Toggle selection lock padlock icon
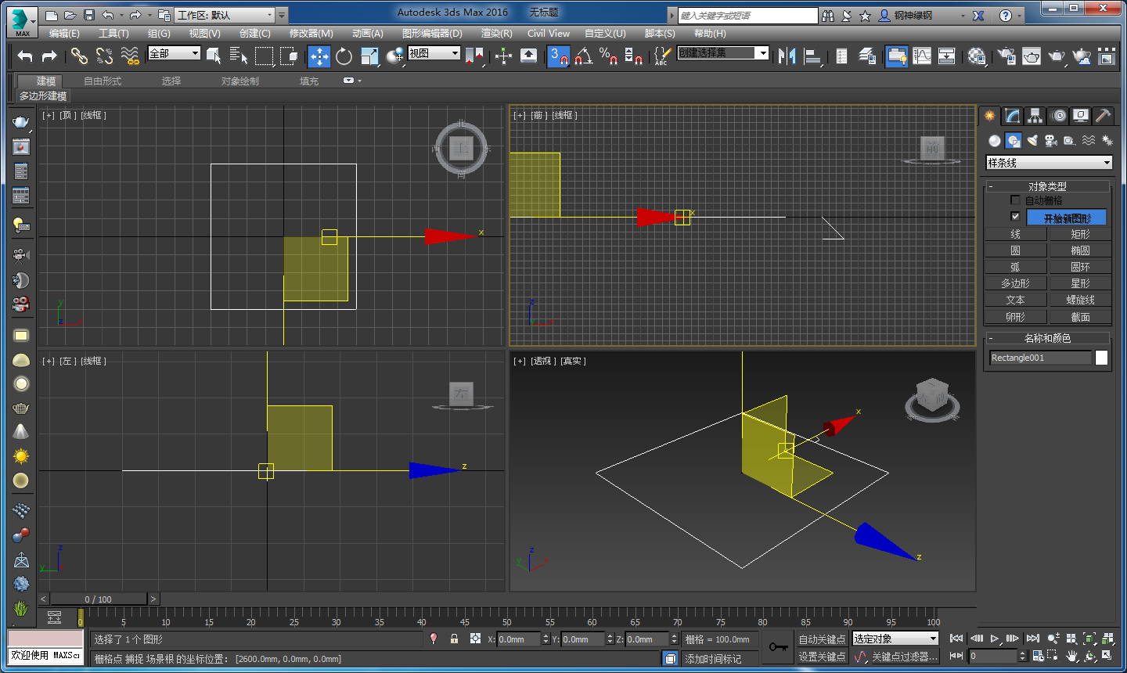1127x673 pixels. click(x=454, y=639)
